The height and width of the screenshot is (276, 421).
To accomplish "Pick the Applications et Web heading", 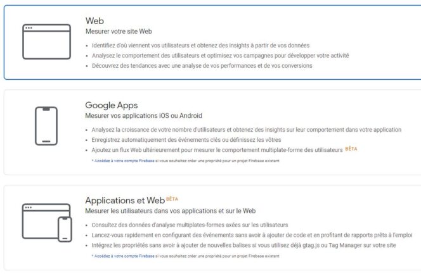I will (x=124, y=201).
